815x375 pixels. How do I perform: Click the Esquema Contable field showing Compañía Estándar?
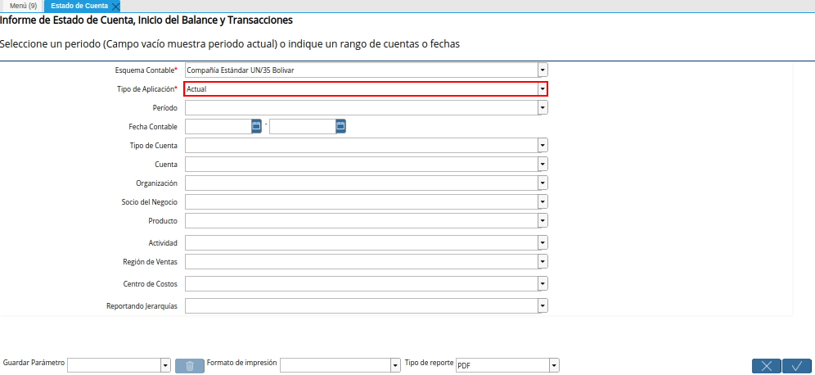click(361, 70)
